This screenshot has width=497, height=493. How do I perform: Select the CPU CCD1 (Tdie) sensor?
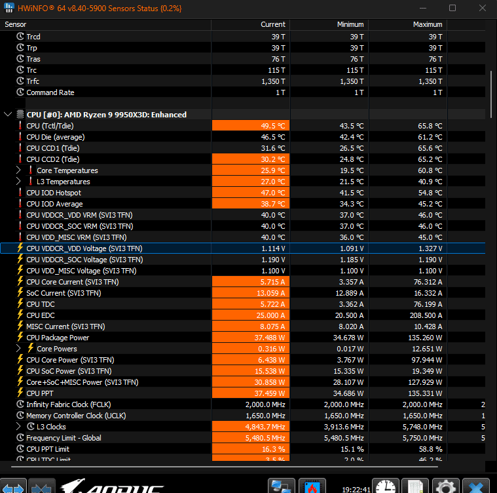(243, 148)
